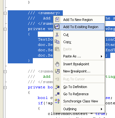Select the disabled Paste entry

(x=79, y=49)
